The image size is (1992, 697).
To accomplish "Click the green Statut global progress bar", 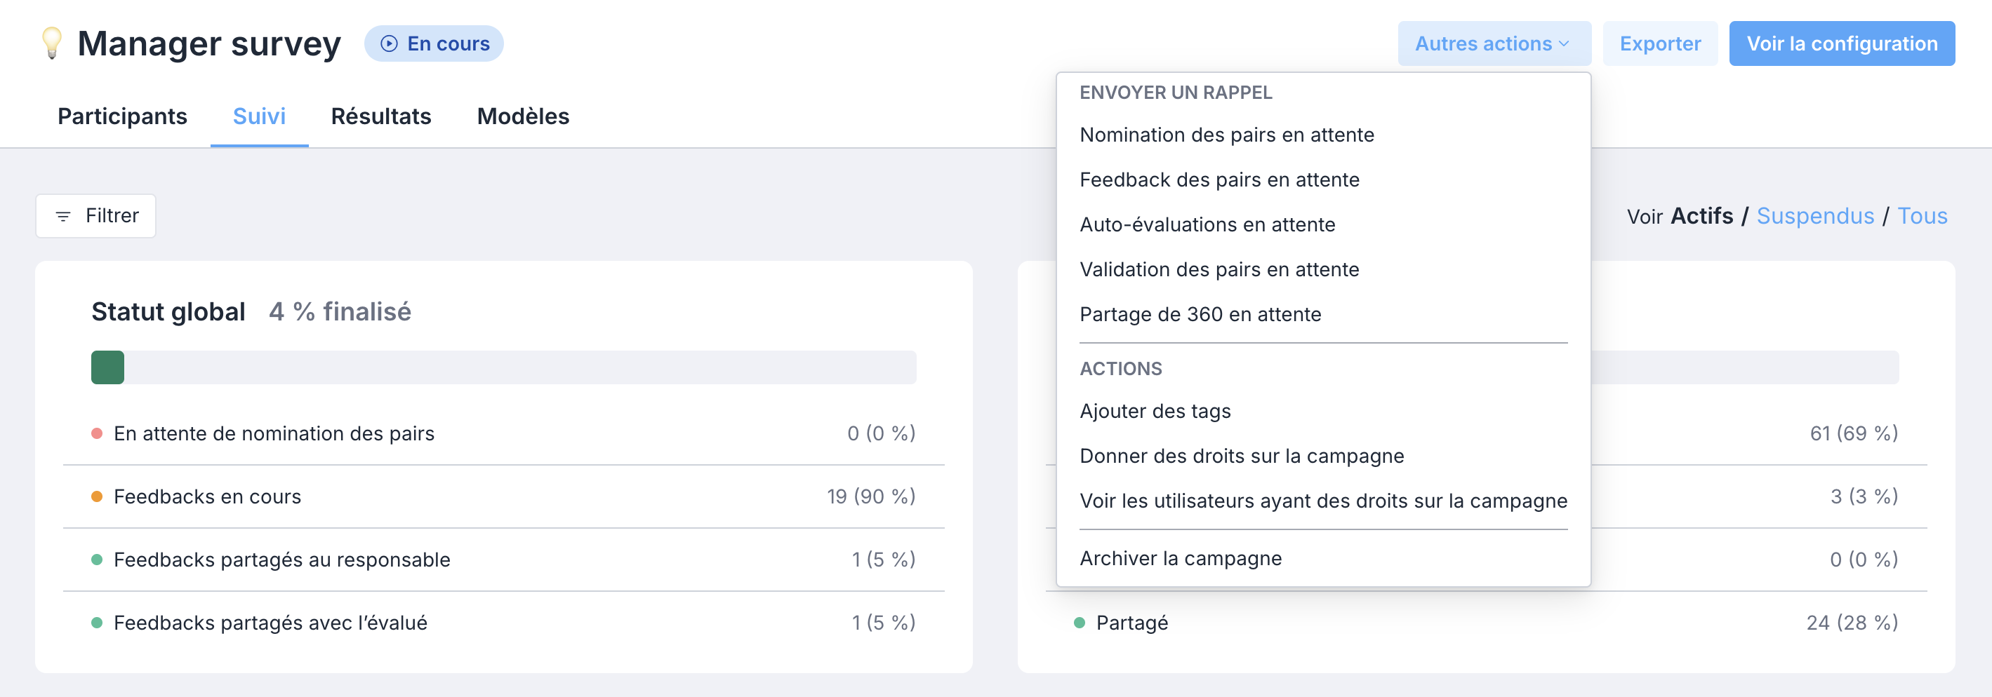I will point(107,368).
